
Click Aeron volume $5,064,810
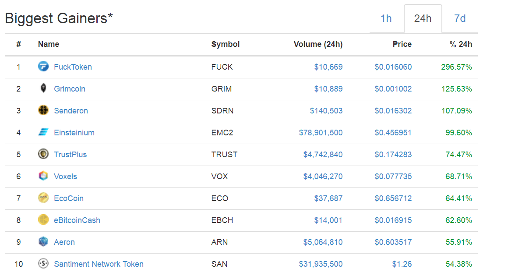tap(323, 242)
